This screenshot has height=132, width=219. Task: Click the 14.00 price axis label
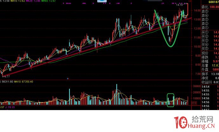197,10
